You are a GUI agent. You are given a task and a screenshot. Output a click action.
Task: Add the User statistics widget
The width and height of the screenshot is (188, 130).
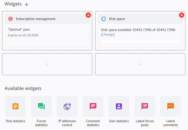[119, 106]
